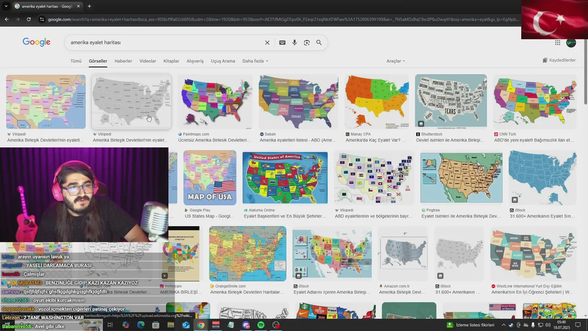Viewport: 588px width, 331px height.
Task: Reload the current Chrome page
Action: click(28, 19)
